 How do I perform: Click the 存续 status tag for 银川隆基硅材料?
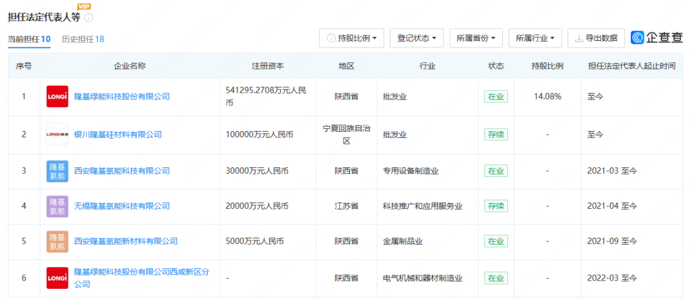pos(495,134)
